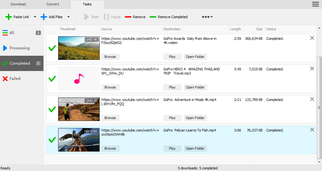Click the URL ending zwI9omOWH9k
Viewport: 322px width, 171px height.
[x=130, y=132]
